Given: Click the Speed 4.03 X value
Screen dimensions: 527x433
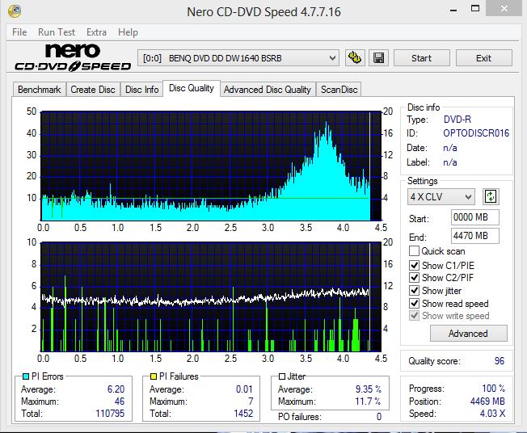Looking at the screenshot, I should [x=492, y=414].
